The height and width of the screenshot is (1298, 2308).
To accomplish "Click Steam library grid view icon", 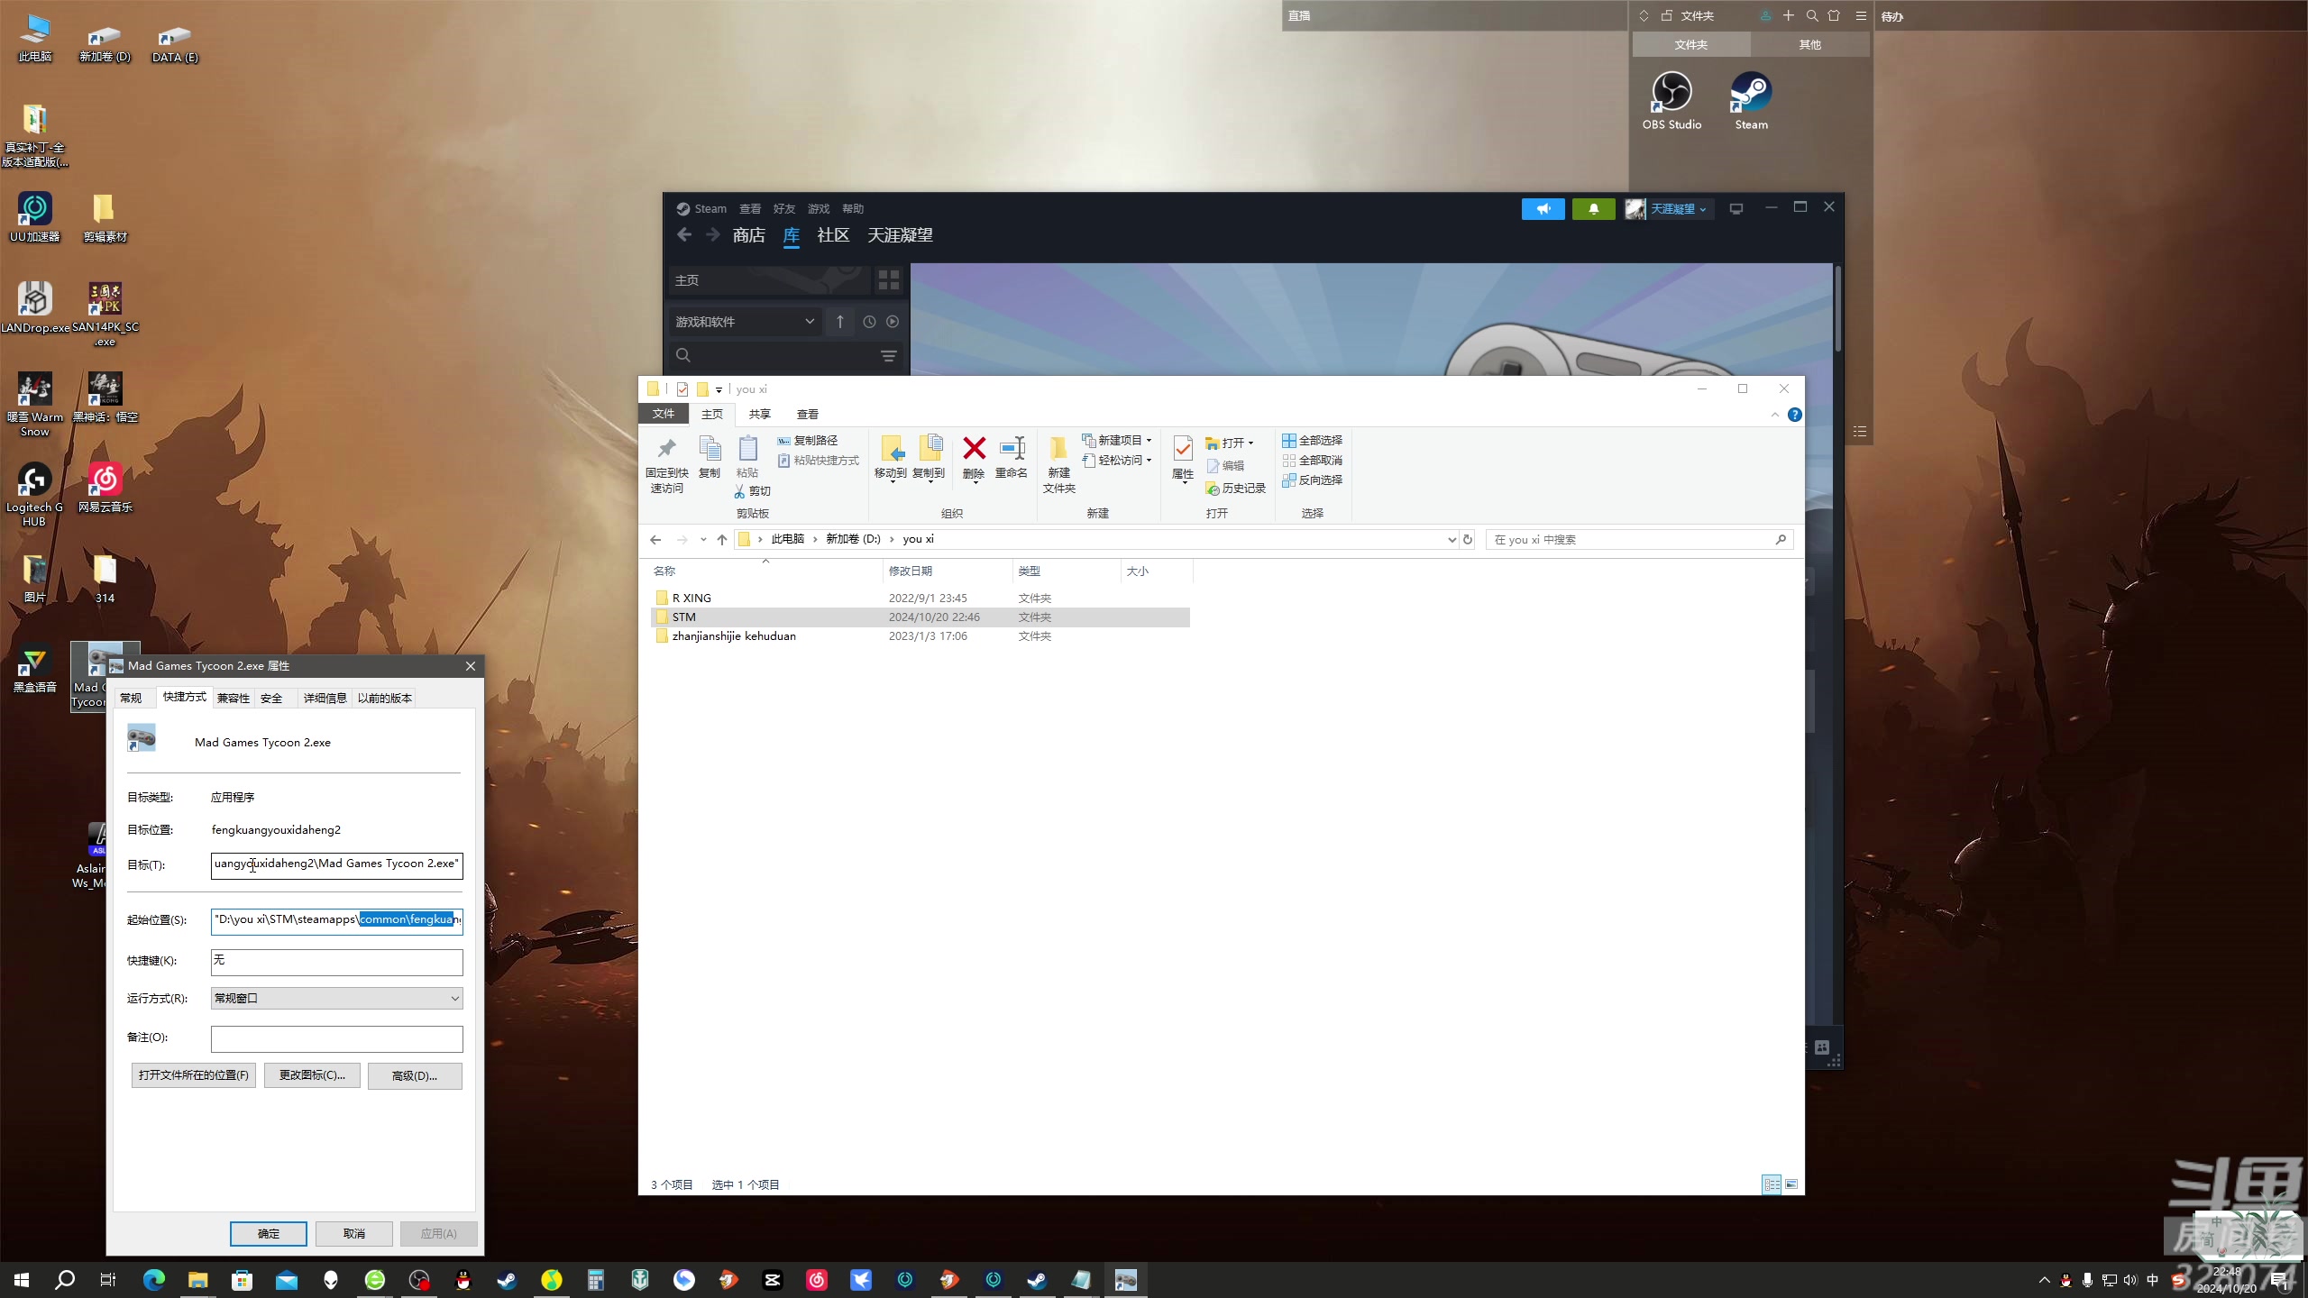I will coord(888,280).
